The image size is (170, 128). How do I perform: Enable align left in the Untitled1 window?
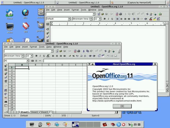[117, 19]
